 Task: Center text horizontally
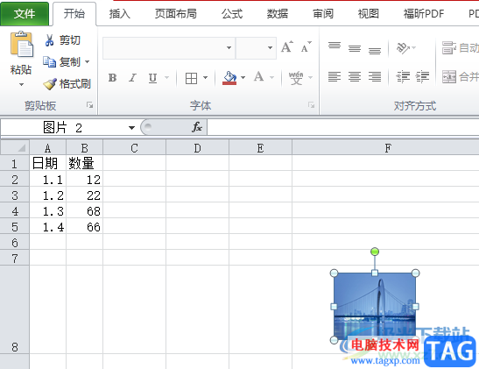click(355, 76)
